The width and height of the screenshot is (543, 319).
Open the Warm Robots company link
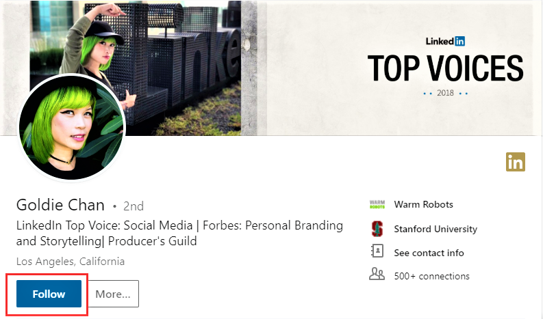click(423, 205)
